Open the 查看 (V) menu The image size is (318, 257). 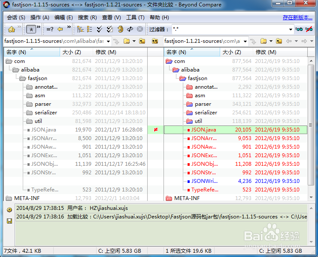tap(111, 18)
